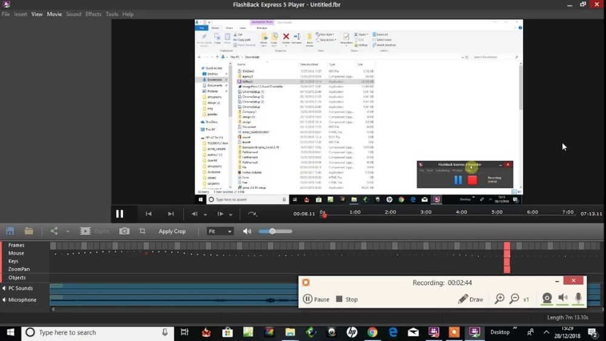Open the Movie menu
This screenshot has width=606, height=341.
pos(55,14)
